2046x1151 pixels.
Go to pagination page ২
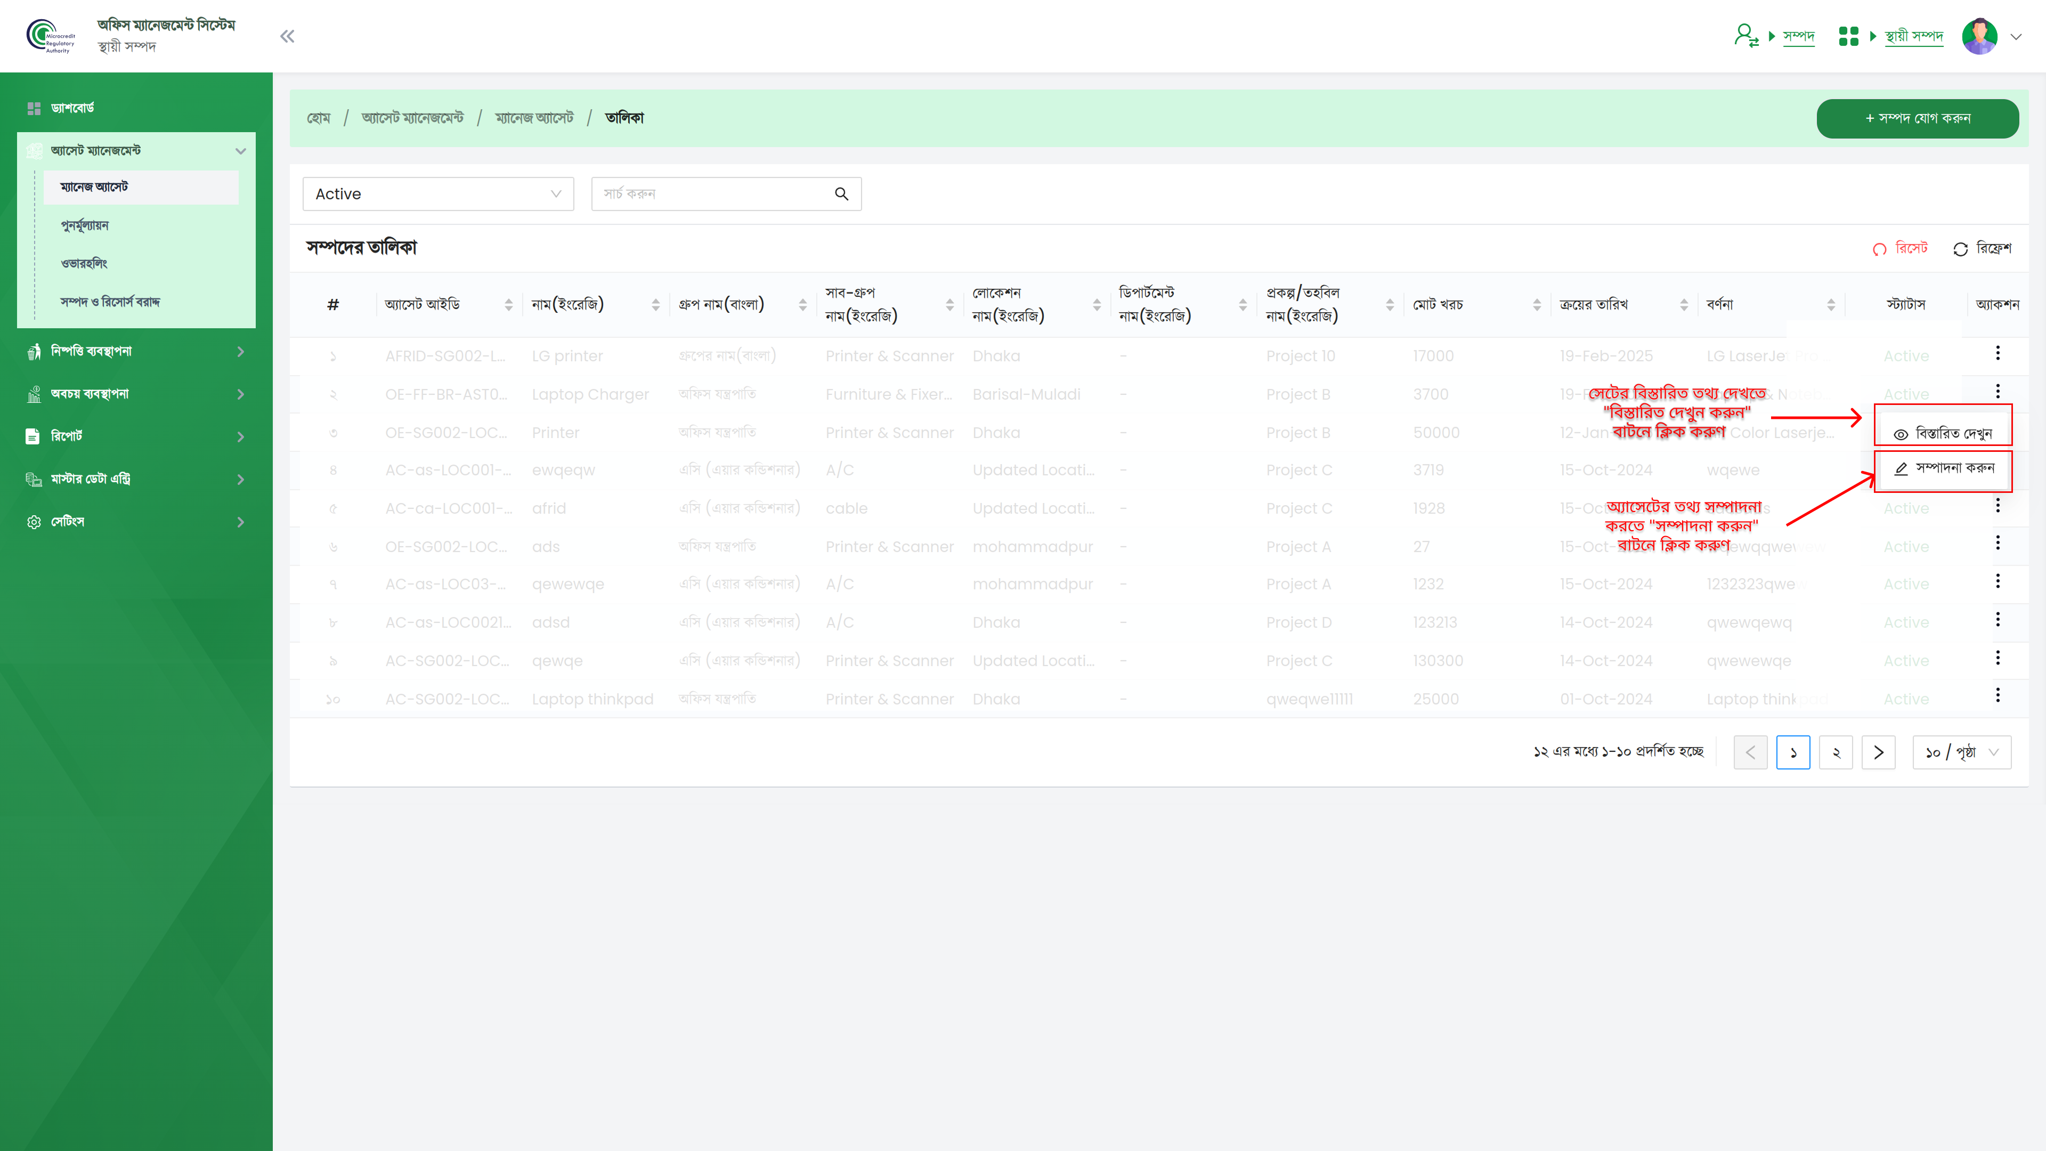pyautogui.click(x=1836, y=752)
